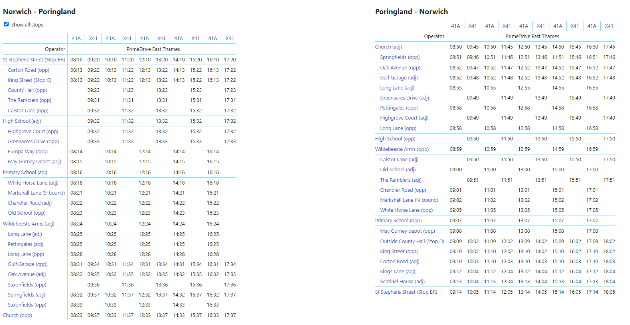Select The Ramblers (adj) stop link
The image size is (630, 325).
point(401,180)
